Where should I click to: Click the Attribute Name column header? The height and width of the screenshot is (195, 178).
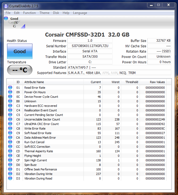pos(53,82)
